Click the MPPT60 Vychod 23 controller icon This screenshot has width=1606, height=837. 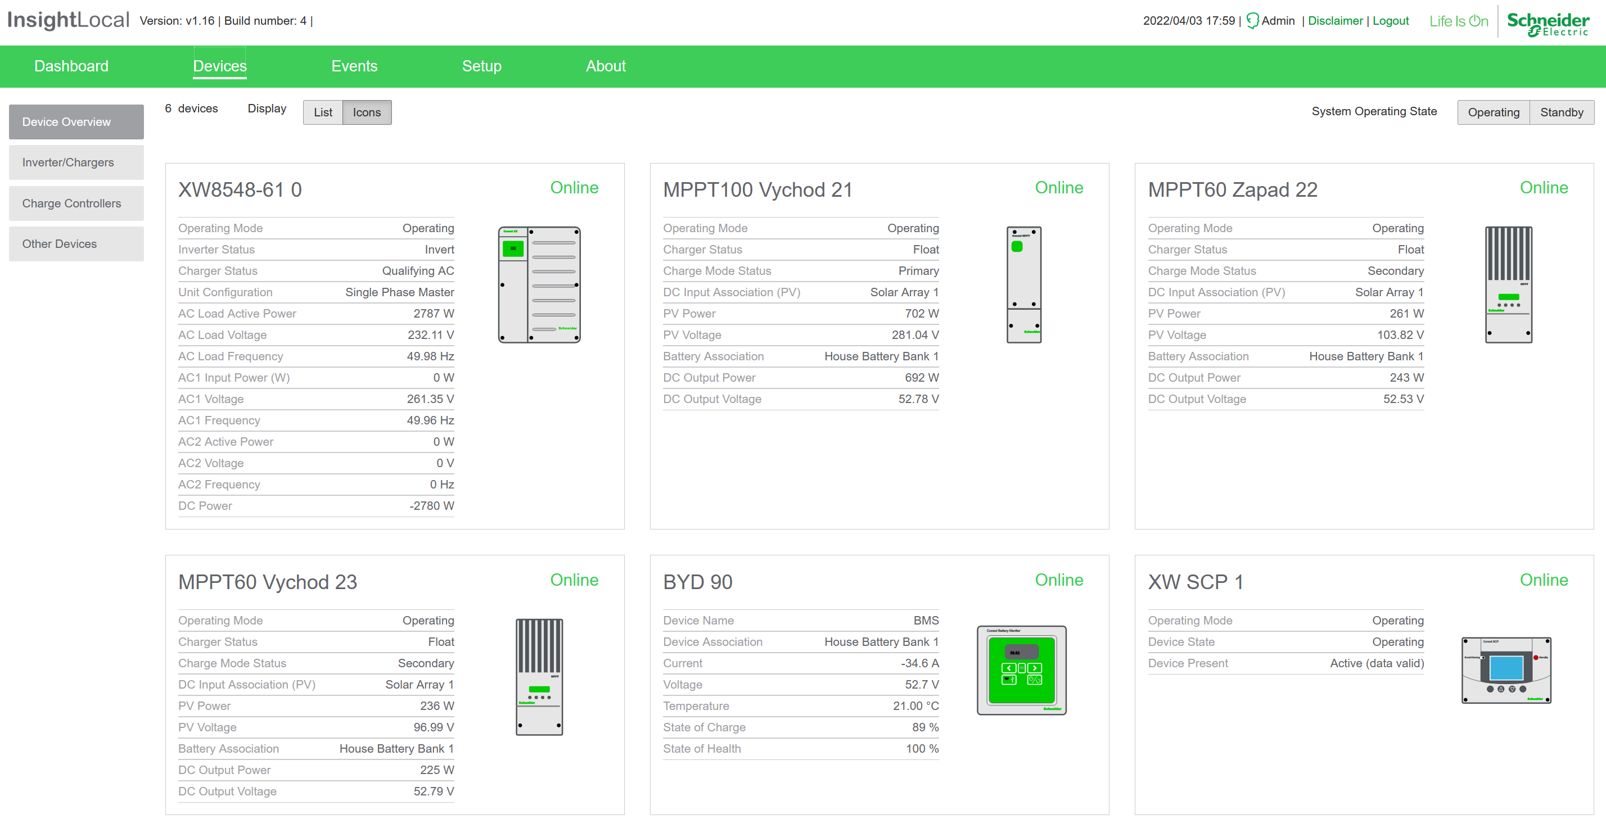539,677
